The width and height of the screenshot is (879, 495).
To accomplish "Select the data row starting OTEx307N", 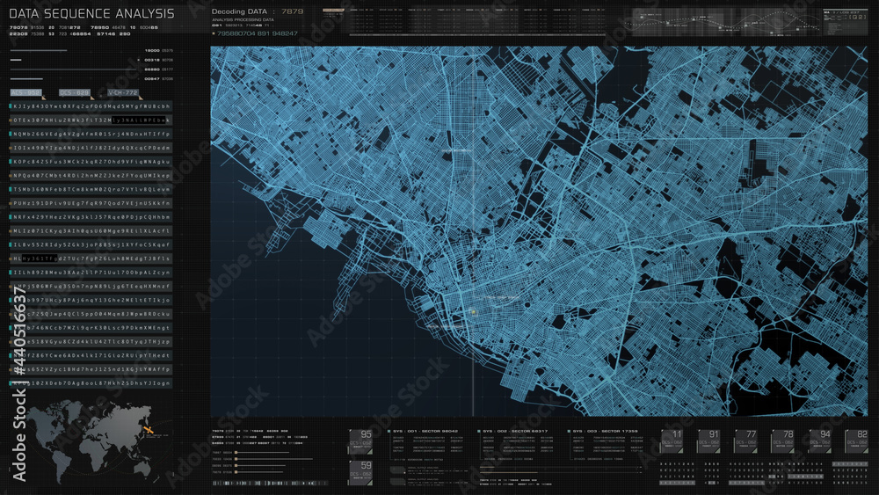I will [x=91, y=120].
